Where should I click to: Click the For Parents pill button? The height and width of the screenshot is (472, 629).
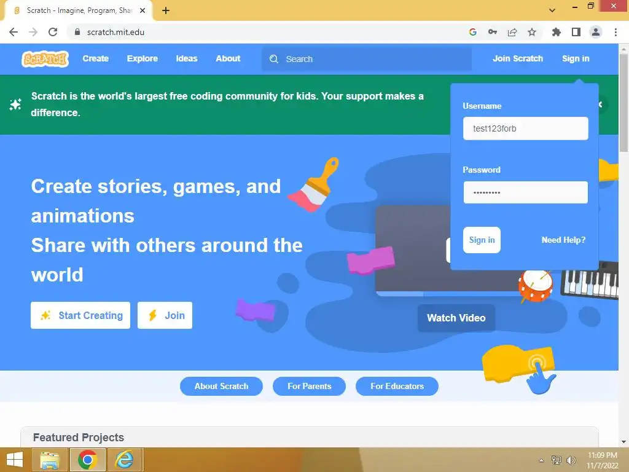pyautogui.click(x=310, y=386)
